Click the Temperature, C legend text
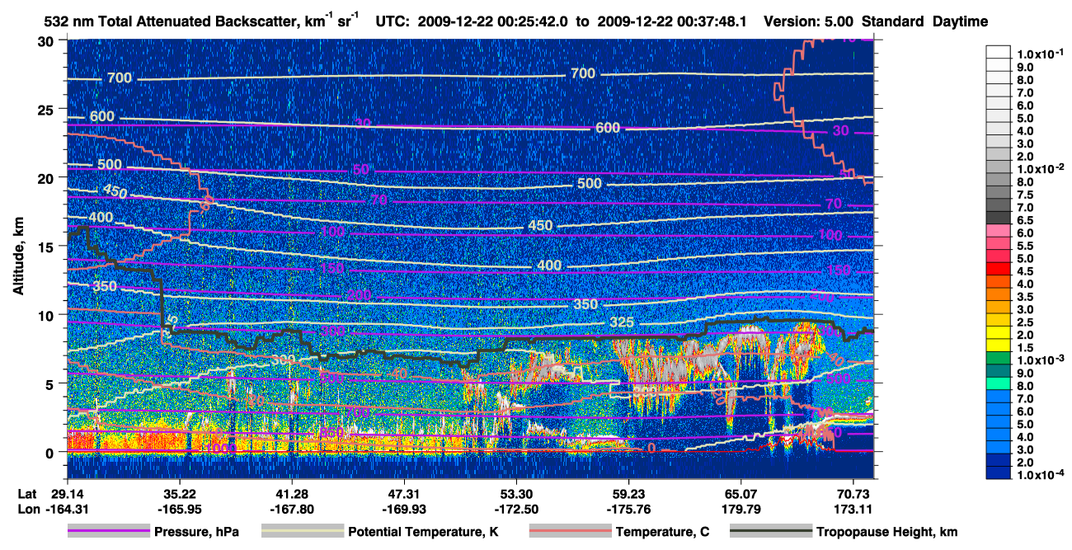This screenshot has width=1072, height=550. click(x=663, y=533)
